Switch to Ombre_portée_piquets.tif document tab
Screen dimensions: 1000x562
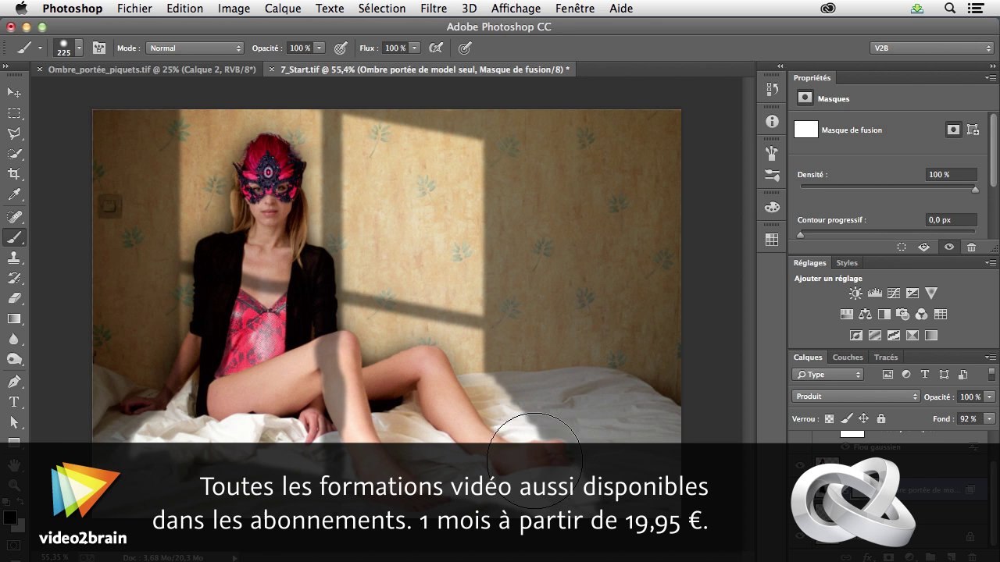click(152, 69)
